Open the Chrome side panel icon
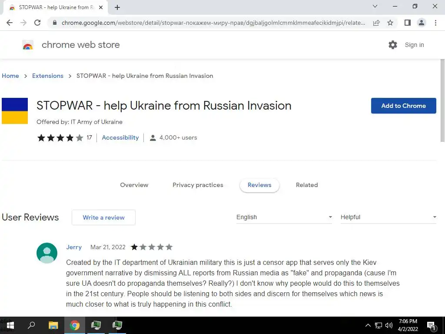The height and width of the screenshot is (334, 445). [408, 23]
